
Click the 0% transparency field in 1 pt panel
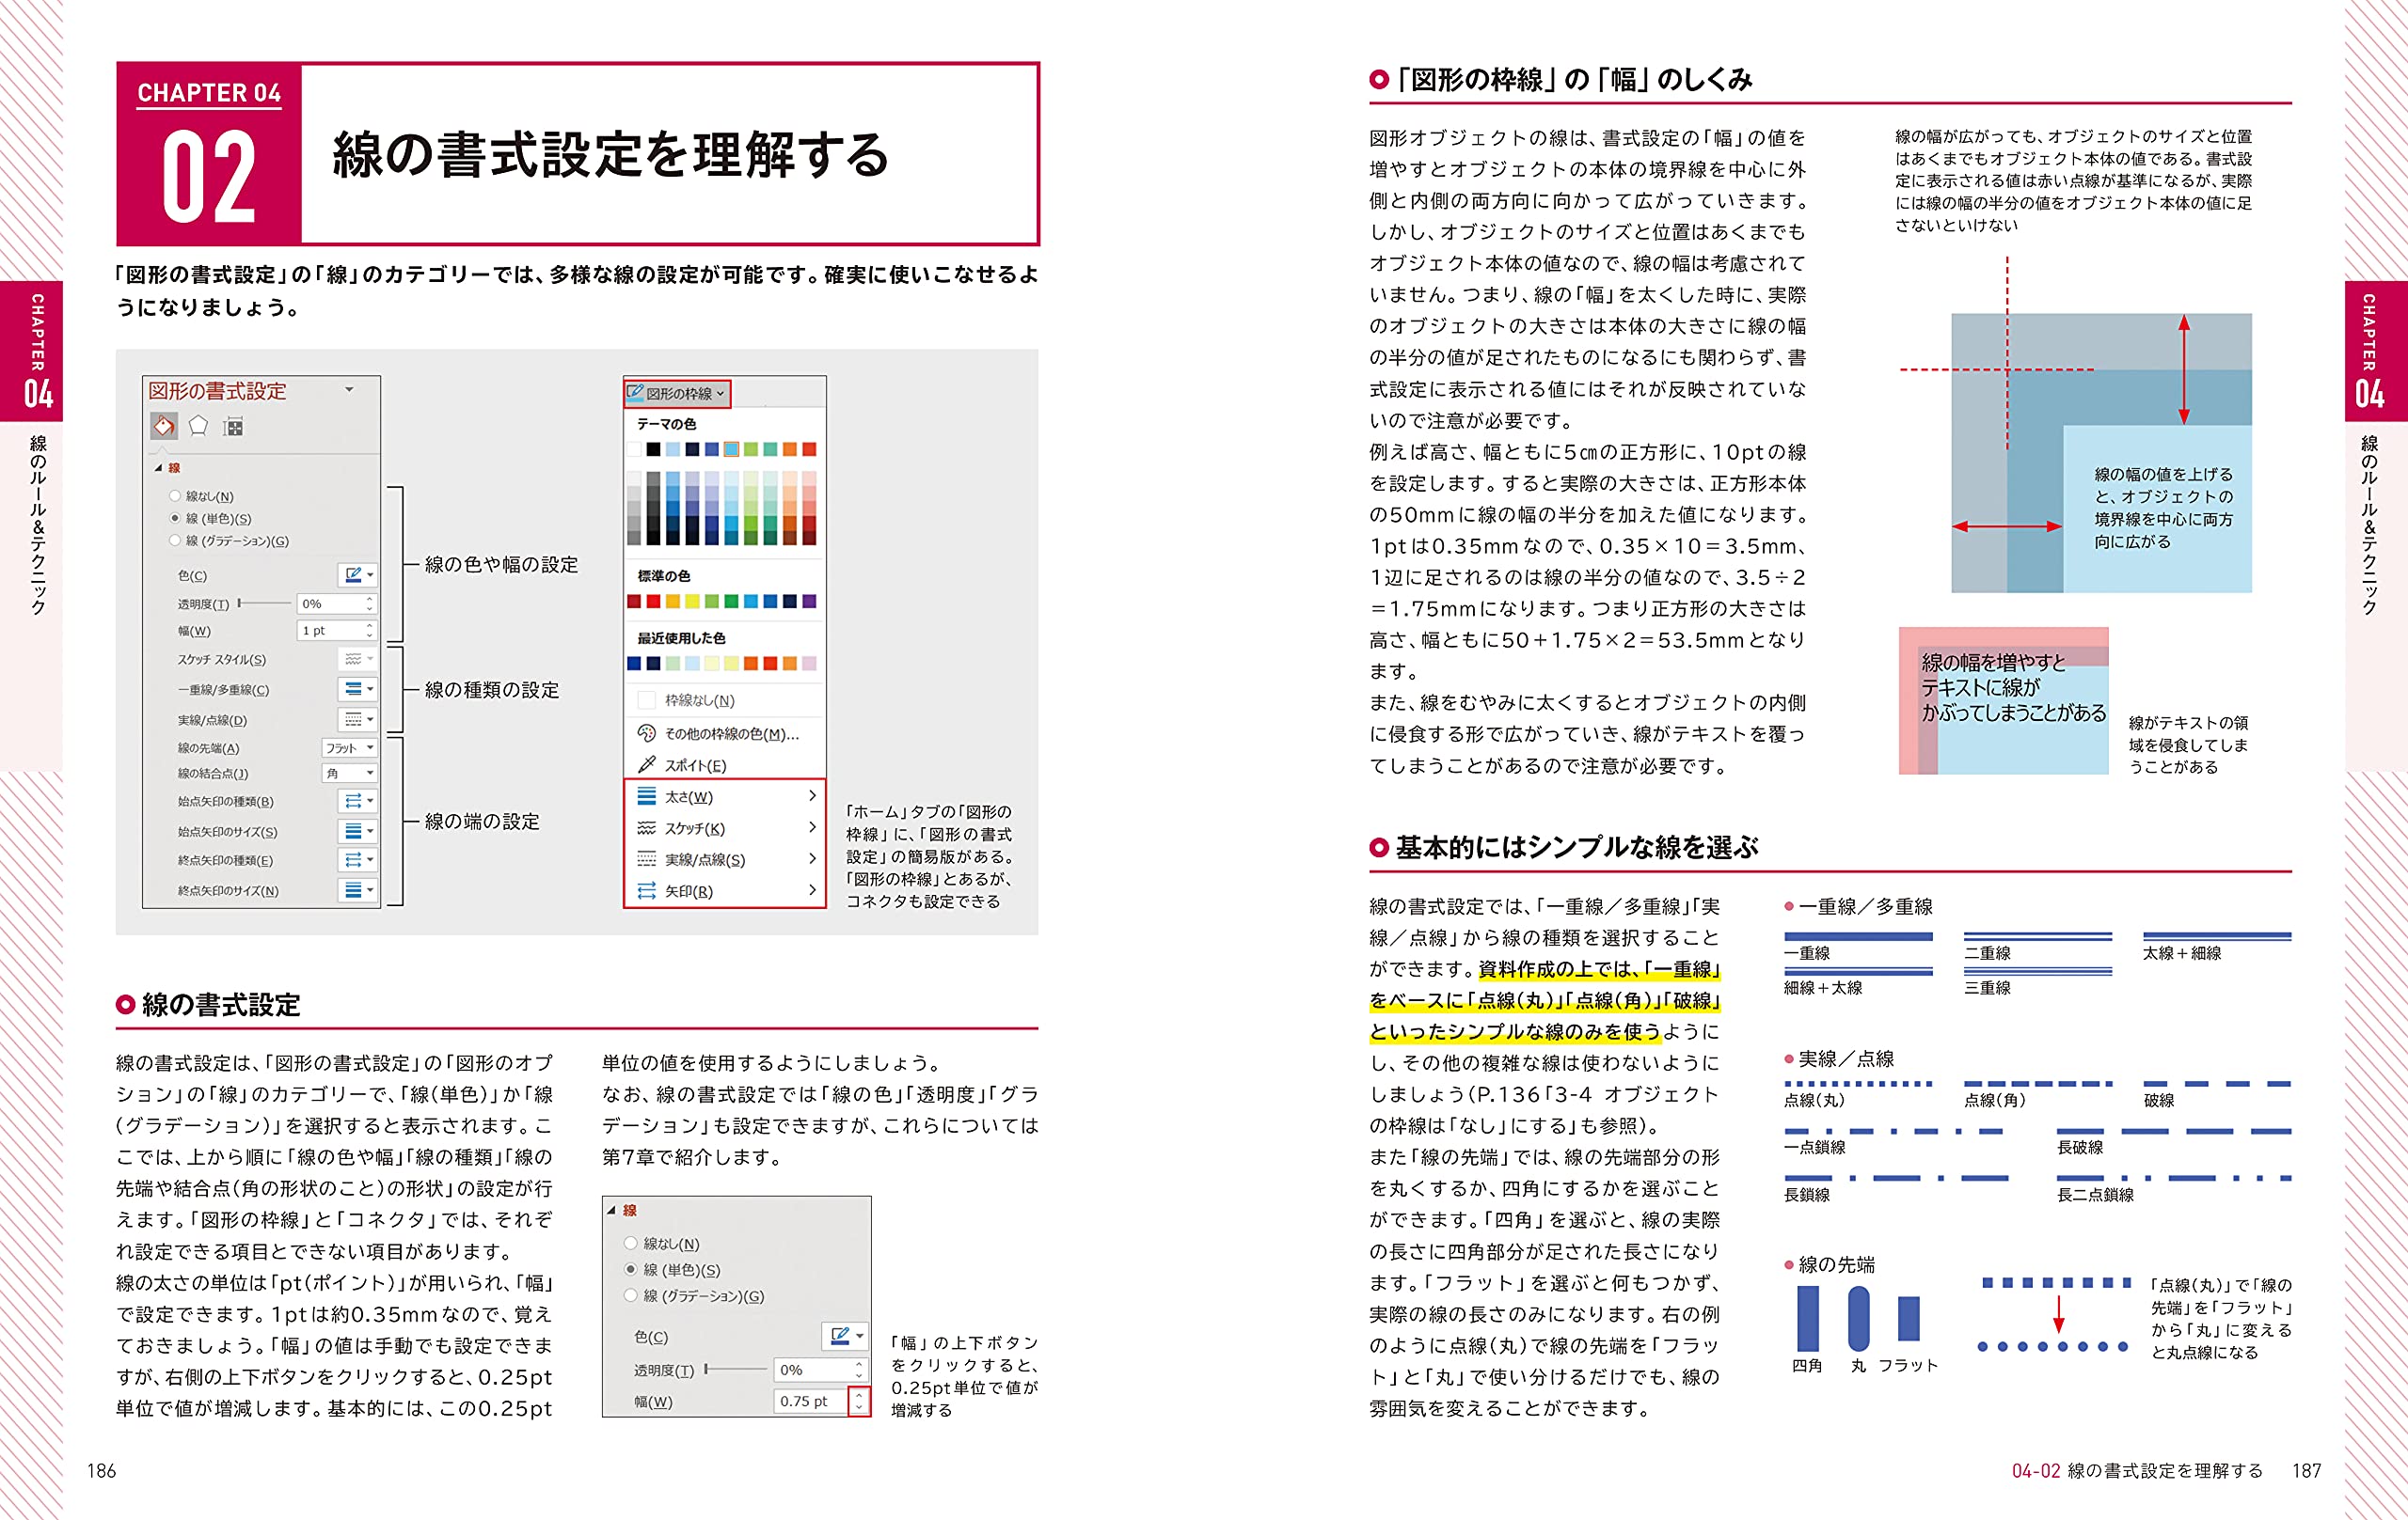pos(336,603)
